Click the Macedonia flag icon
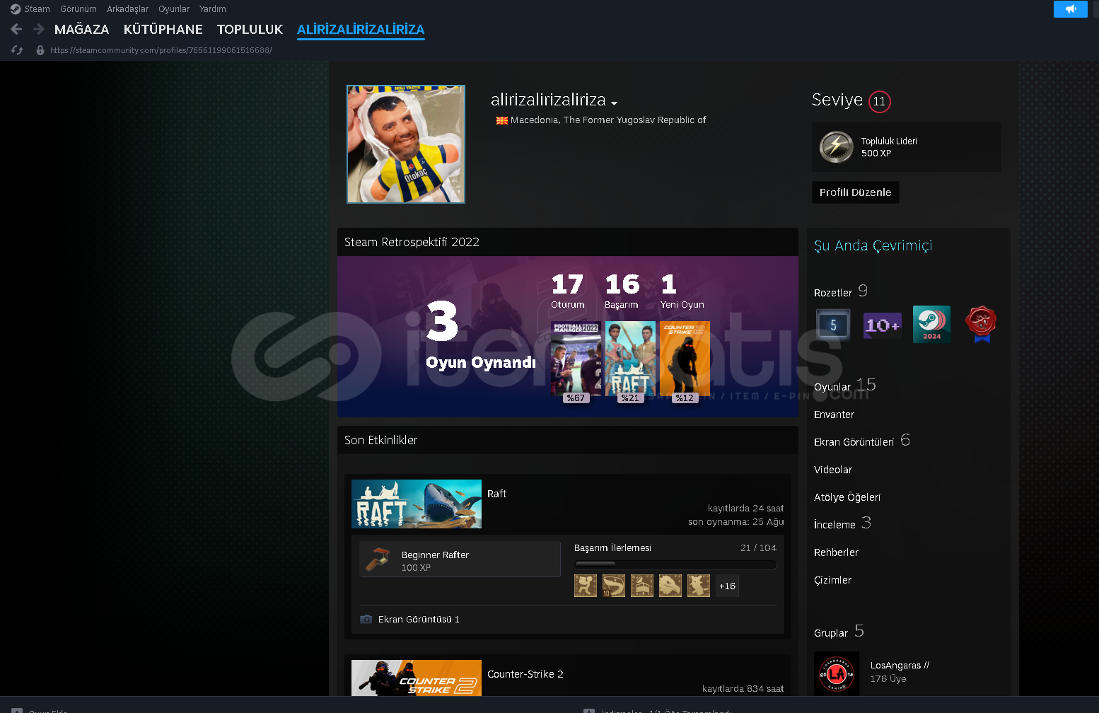The height and width of the screenshot is (713, 1099). point(502,120)
